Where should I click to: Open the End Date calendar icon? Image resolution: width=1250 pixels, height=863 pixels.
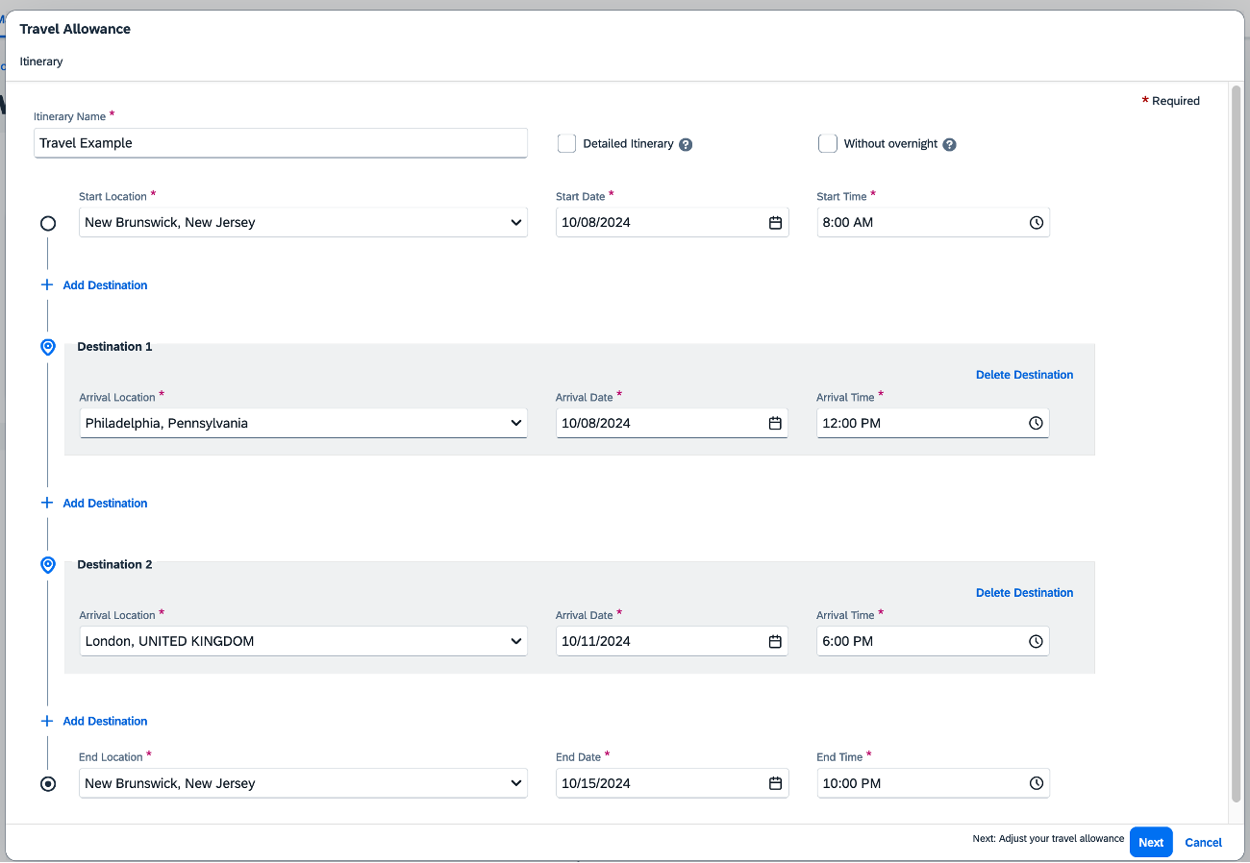(x=775, y=783)
